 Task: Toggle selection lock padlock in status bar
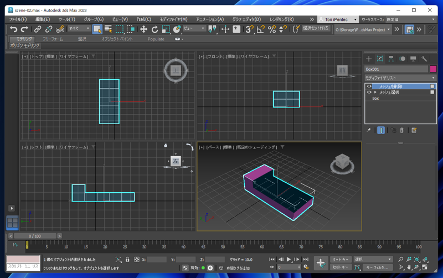pyautogui.click(x=127, y=259)
